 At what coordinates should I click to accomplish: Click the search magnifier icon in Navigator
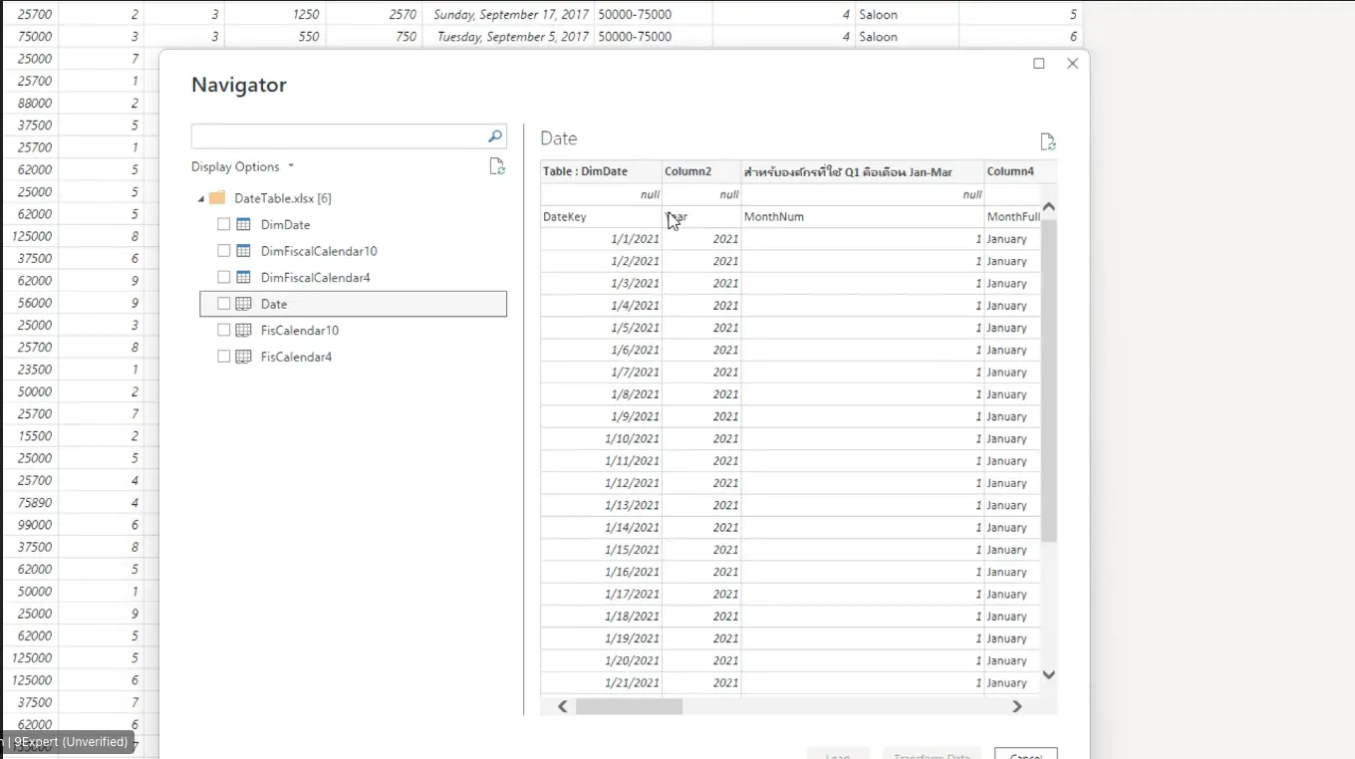pos(495,136)
